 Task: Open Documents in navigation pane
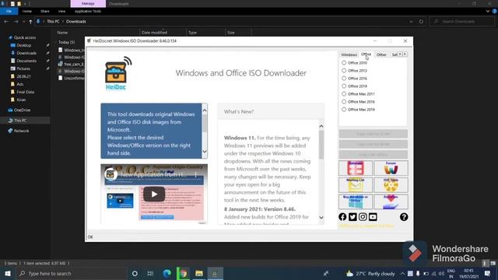[26, 61]
